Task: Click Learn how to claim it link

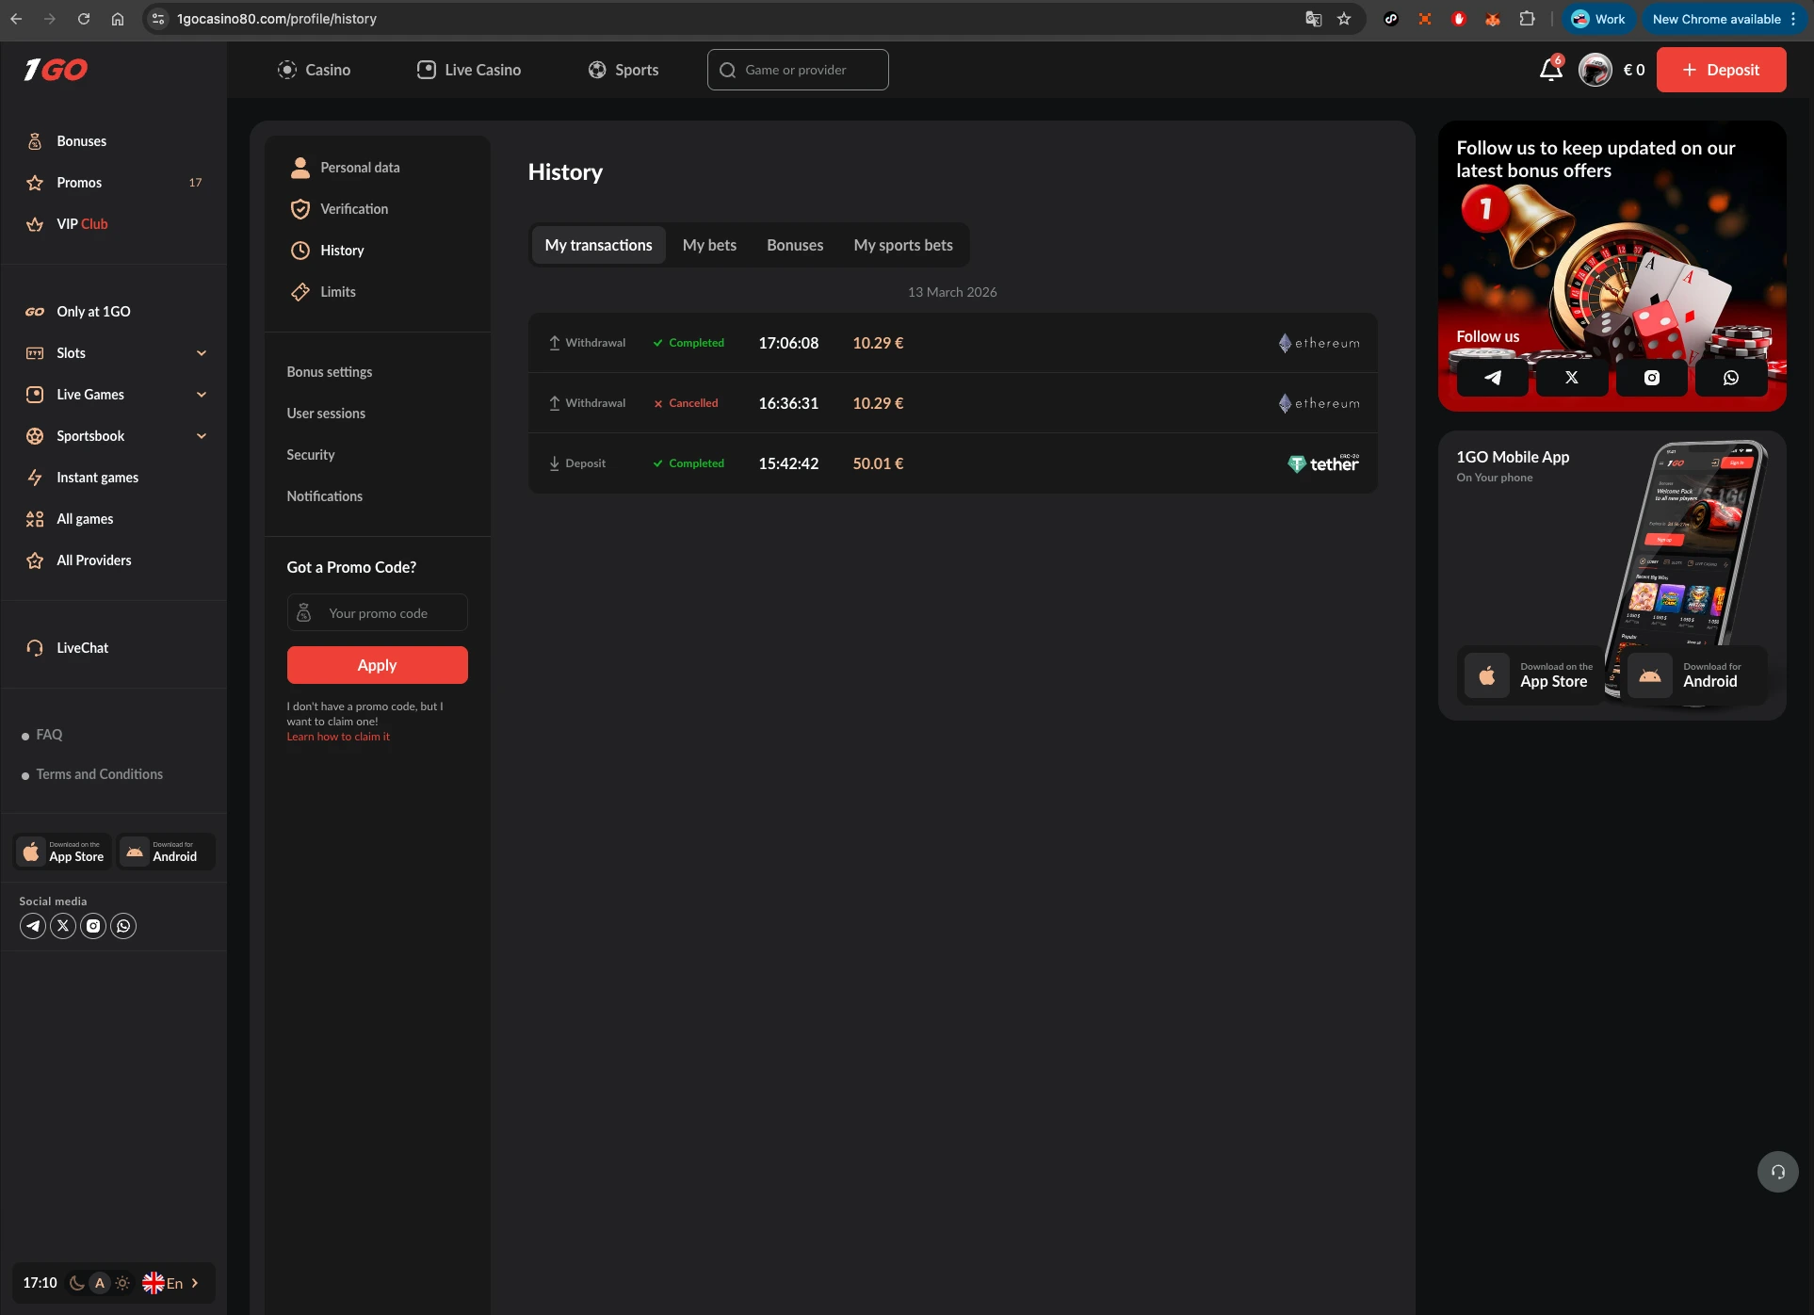Action: pos(338,737)
